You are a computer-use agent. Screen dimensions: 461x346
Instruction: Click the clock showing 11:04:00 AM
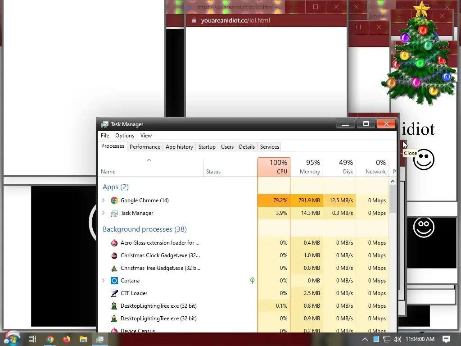tap(420, 339)
